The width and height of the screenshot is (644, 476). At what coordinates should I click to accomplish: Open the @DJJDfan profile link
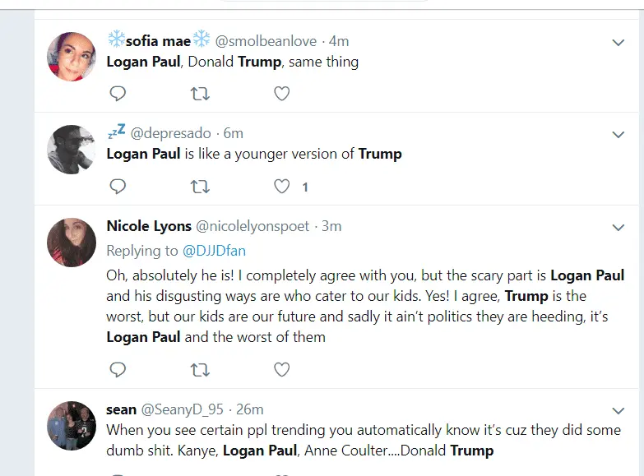[x=214, y=251]
